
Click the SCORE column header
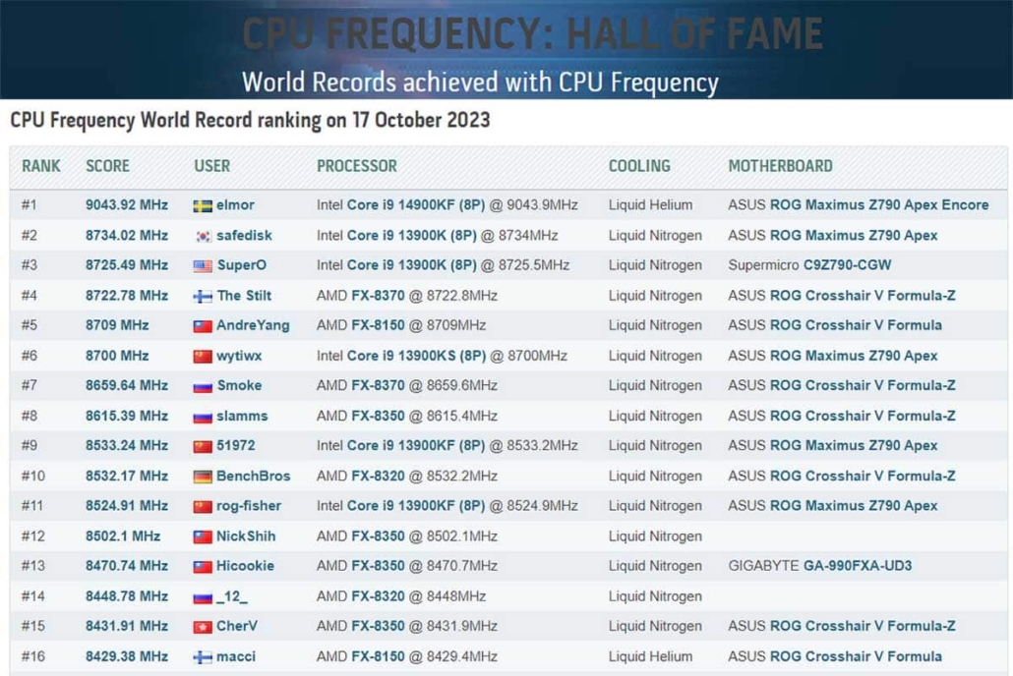(107, 166)
